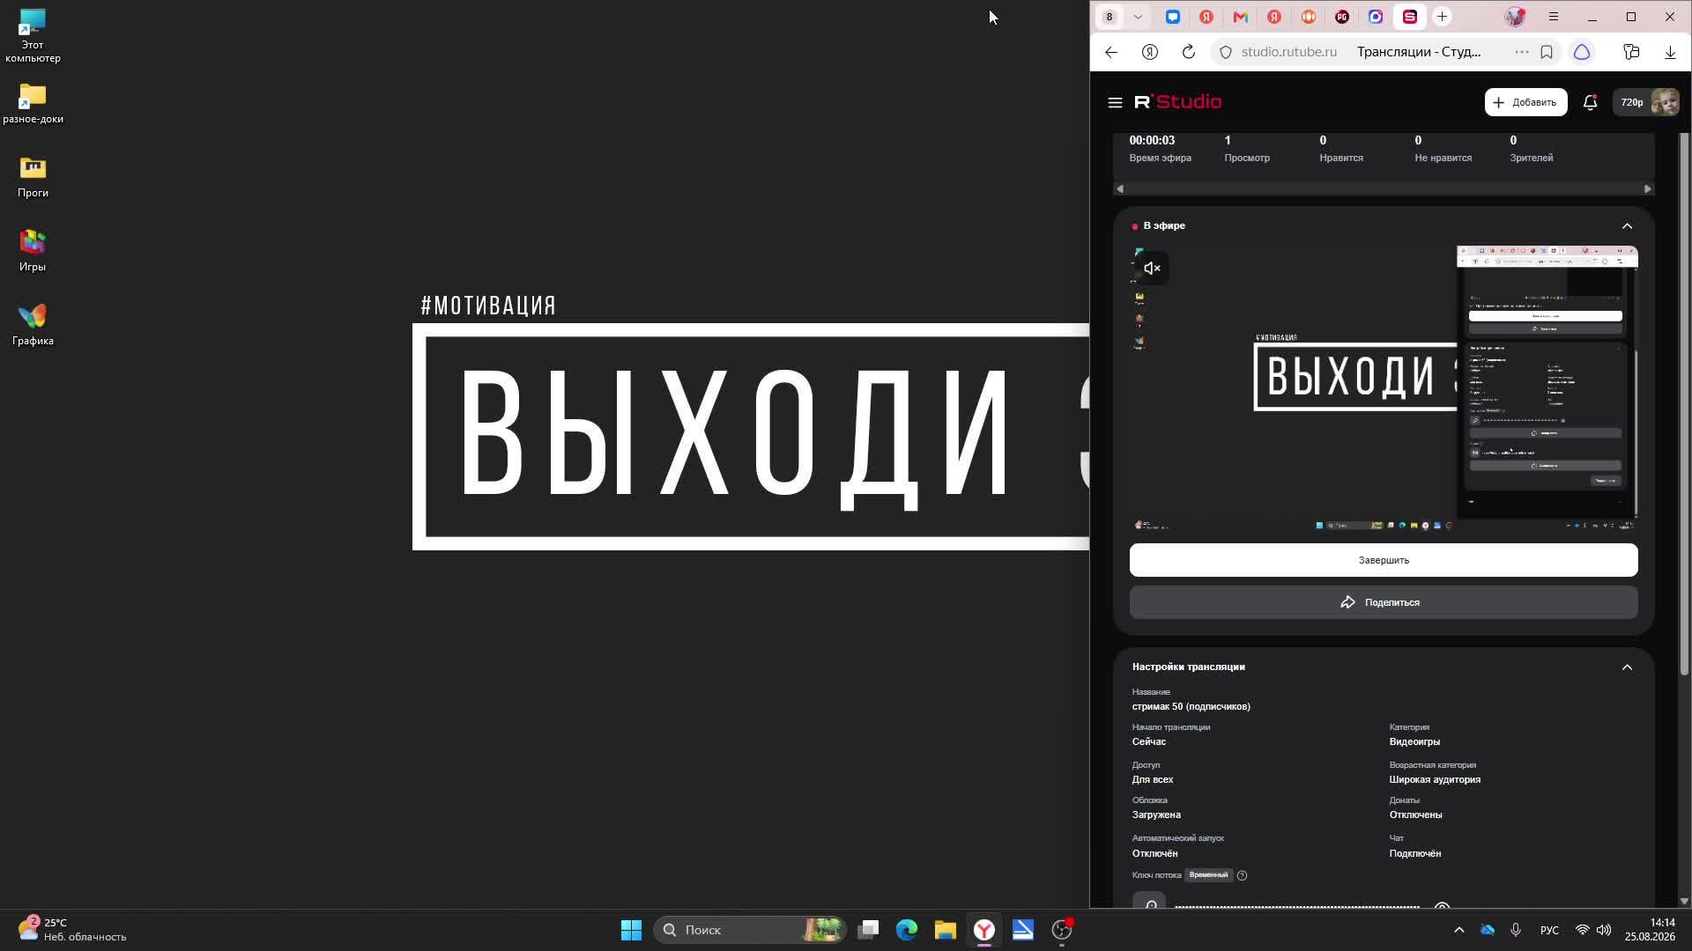The width and height of the screenshot is (1692, 951).
Task: Show hidden system tray icons
Action: click(1458, 930)
